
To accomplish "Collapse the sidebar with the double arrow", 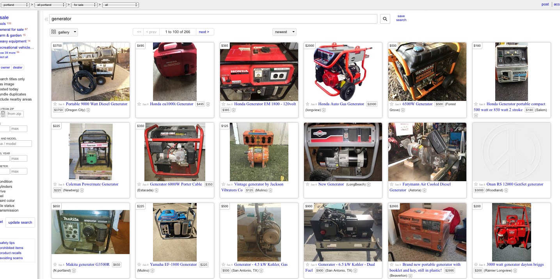I will [x=46, y=19].
